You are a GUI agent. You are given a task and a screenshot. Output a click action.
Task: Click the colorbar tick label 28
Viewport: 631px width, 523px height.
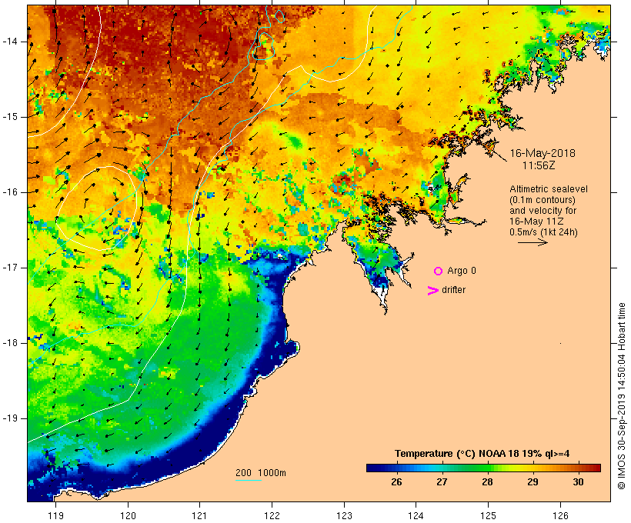[x=487, y=481]
